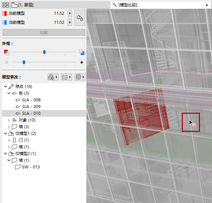Click the blue model emphasis icon

tap(82, 52)
